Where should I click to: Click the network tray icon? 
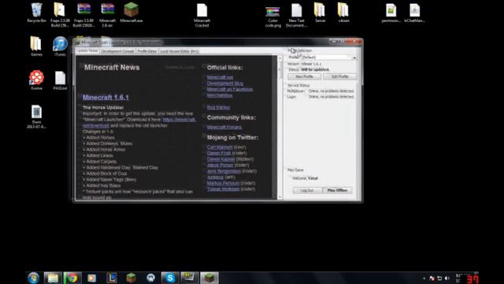(x=439, y=278)
